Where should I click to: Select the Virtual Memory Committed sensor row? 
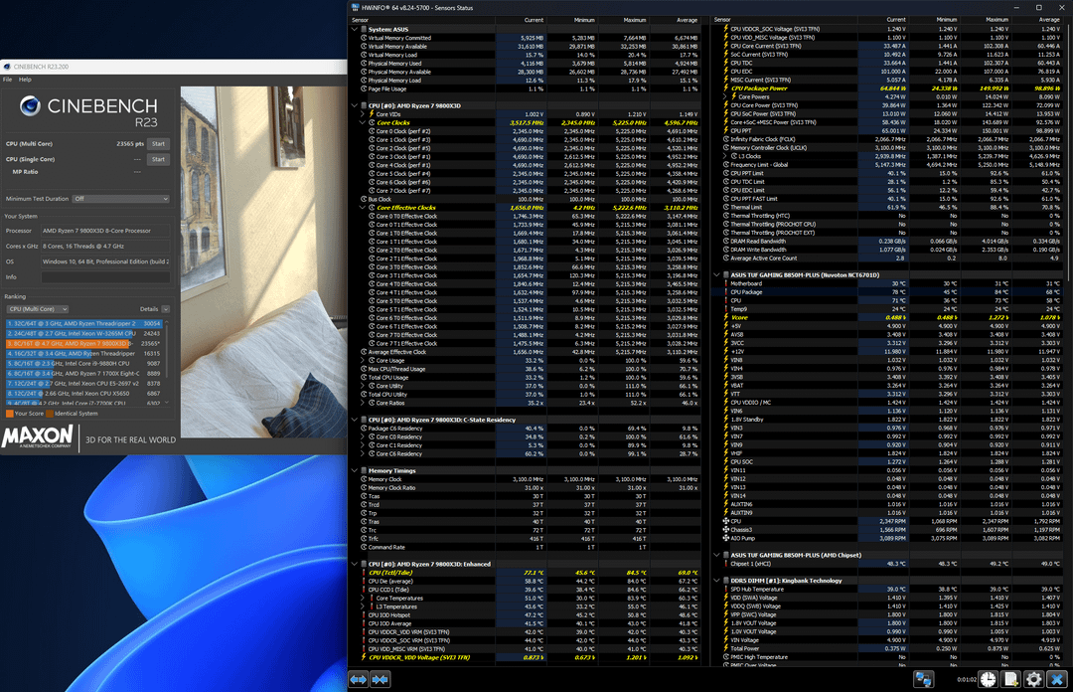coord(526,39)
